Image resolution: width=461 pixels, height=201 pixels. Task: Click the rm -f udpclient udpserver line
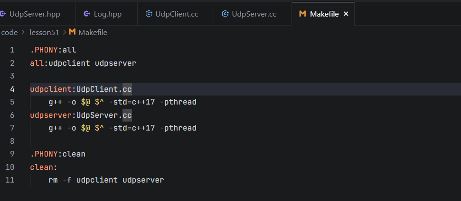(x=106, y=180)
